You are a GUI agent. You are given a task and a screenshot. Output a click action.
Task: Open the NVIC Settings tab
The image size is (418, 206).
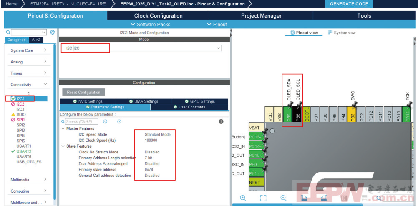click(88, 101)
